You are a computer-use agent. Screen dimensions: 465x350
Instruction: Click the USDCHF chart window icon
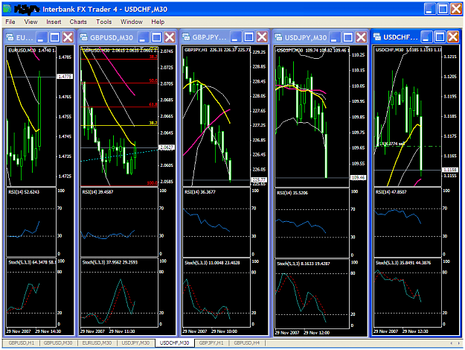tap(377, 37)
